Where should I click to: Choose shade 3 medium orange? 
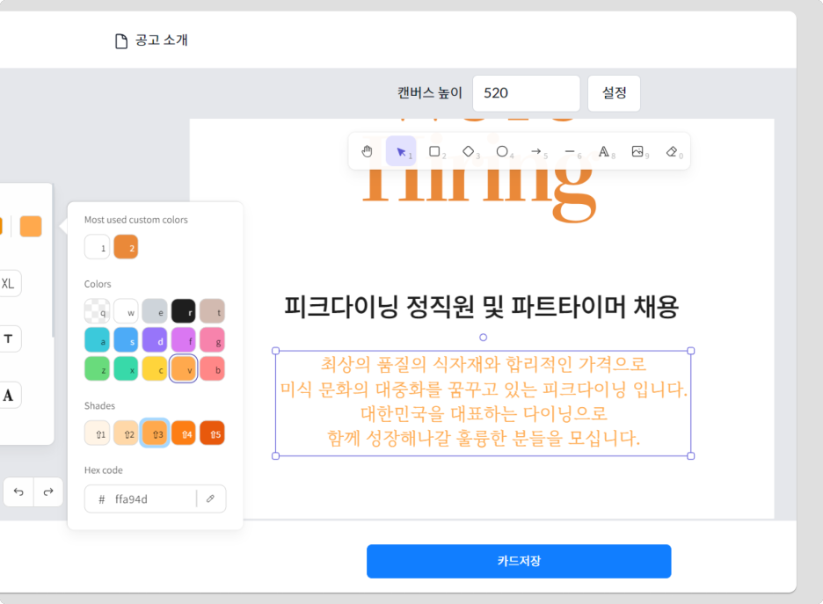point(155,433)
